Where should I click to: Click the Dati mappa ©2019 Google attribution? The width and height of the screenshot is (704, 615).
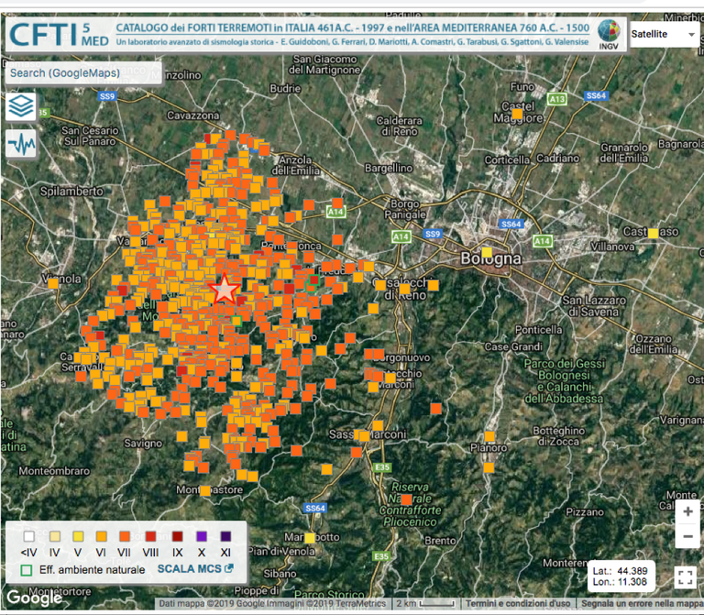(x=272, y=603)
